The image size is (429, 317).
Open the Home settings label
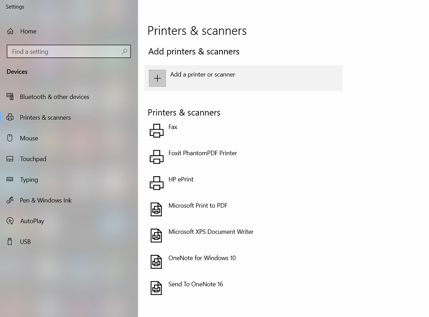tap(28, 31)
